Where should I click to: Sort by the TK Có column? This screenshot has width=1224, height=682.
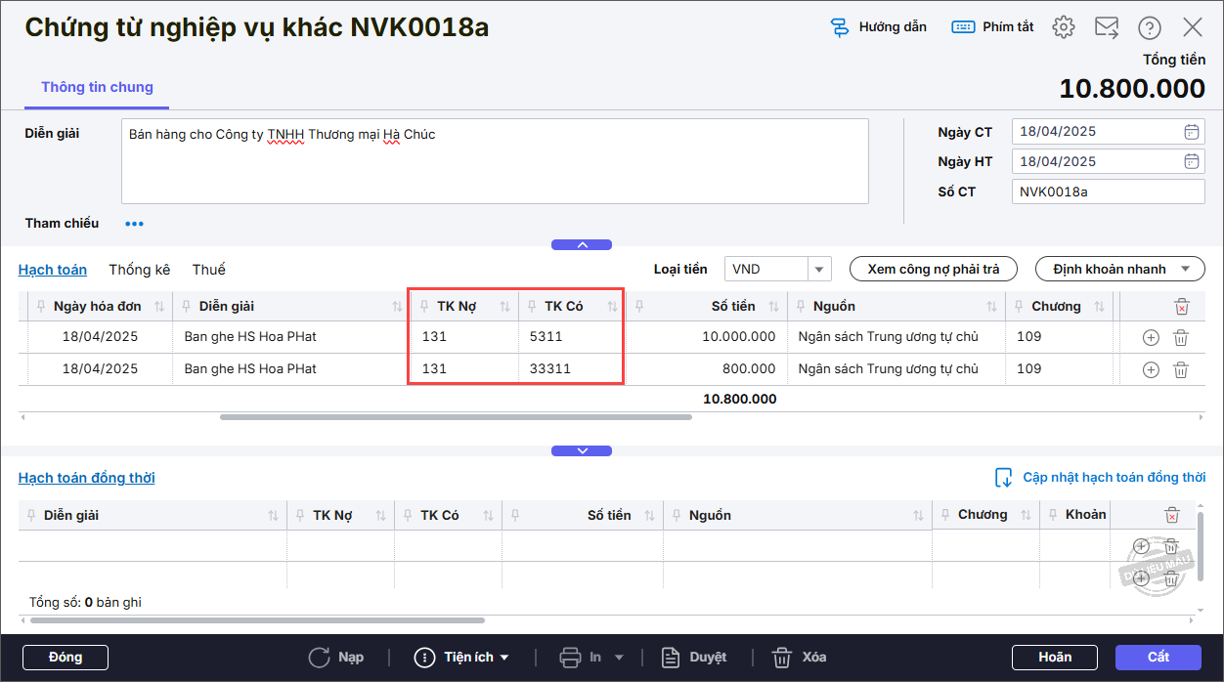(612, 307)
